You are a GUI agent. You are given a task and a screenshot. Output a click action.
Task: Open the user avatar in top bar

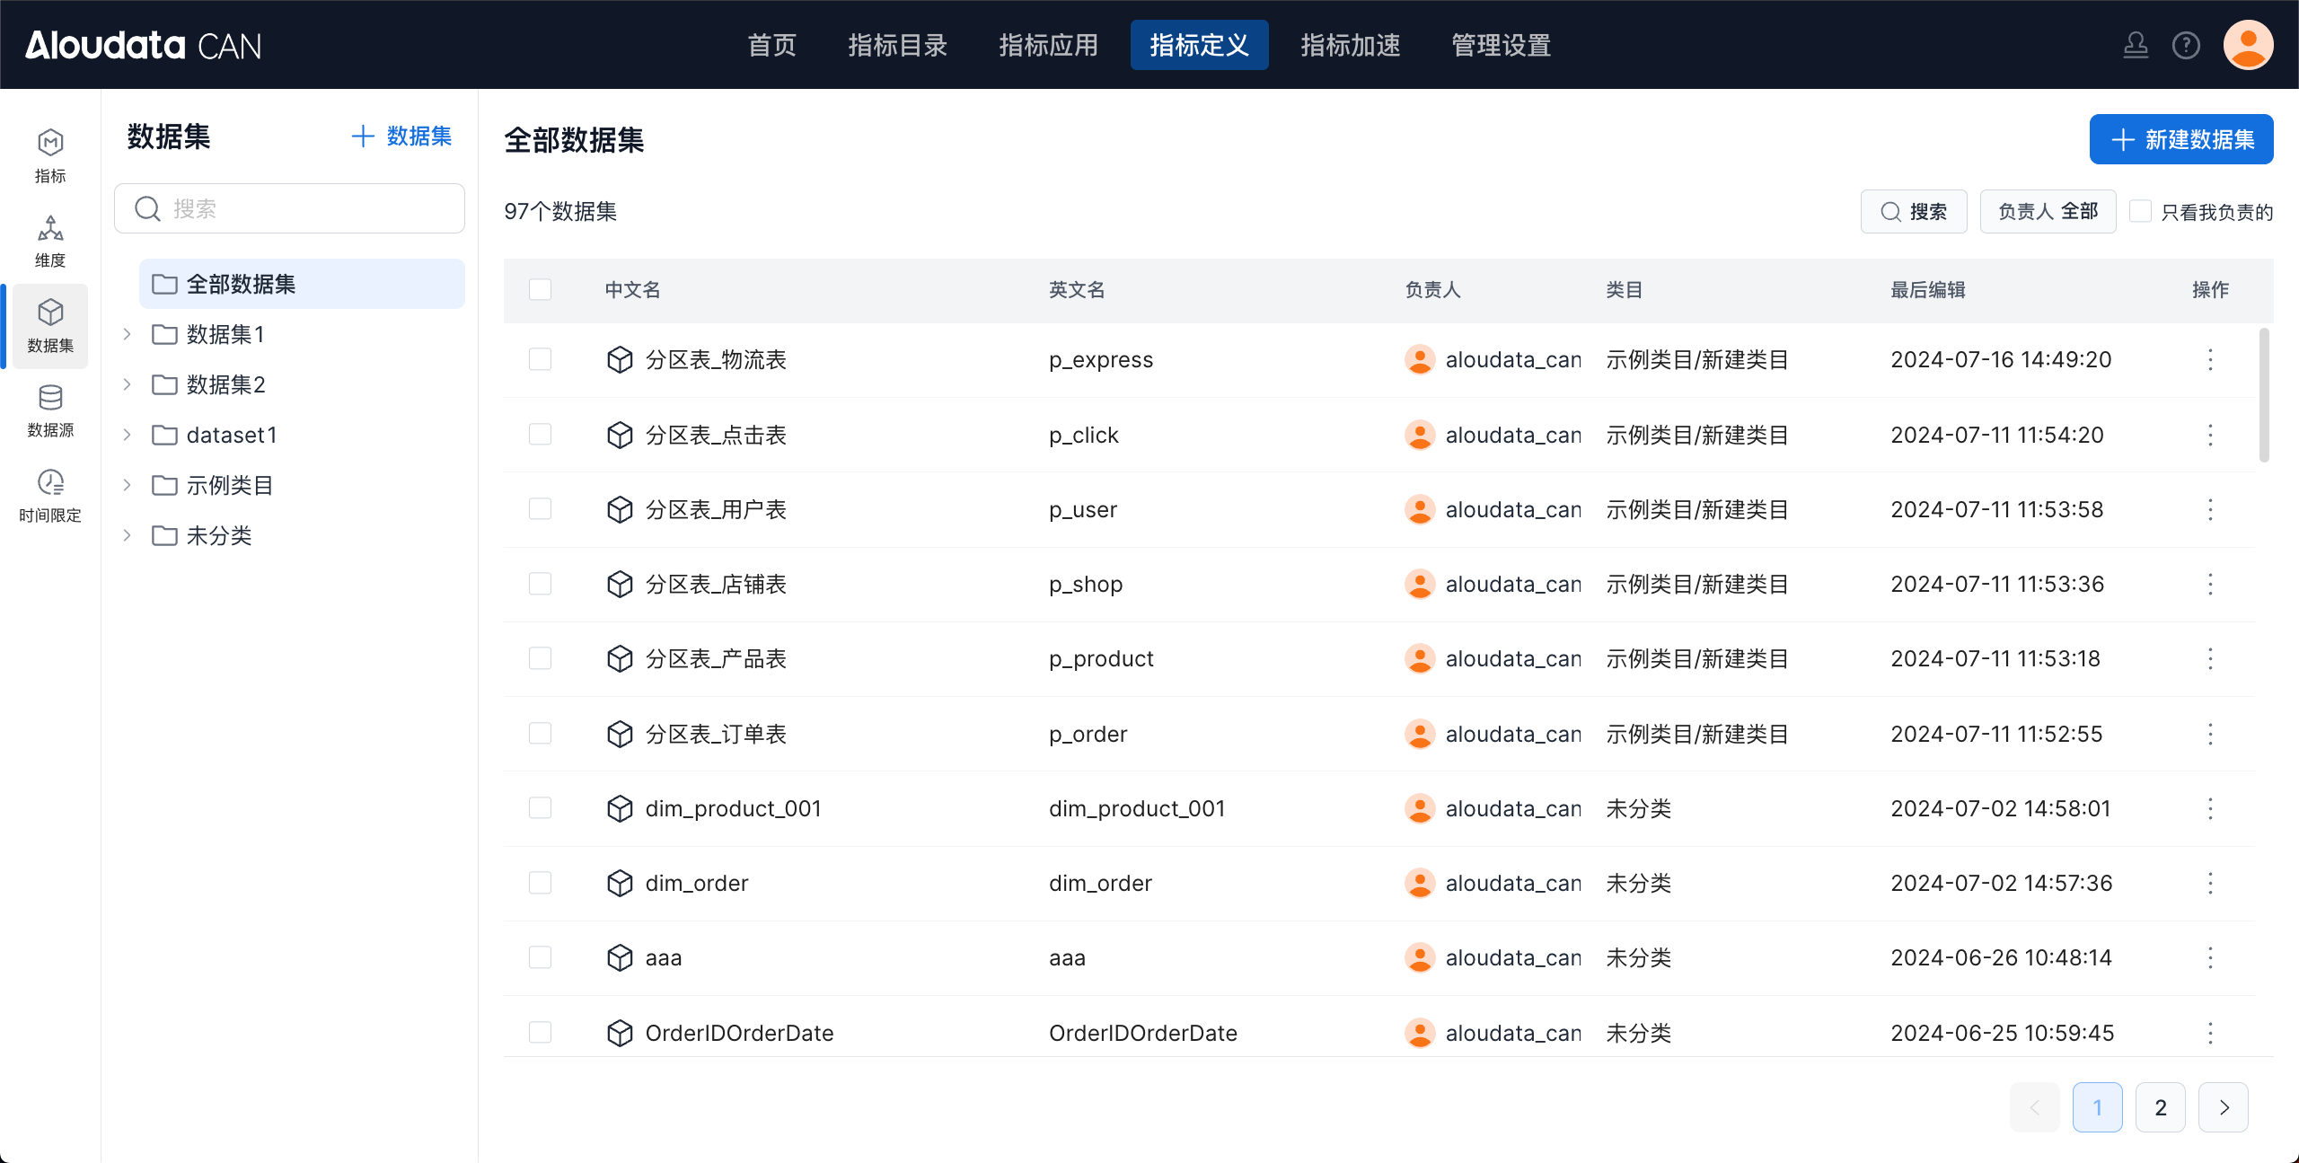tap(2248, 45)
